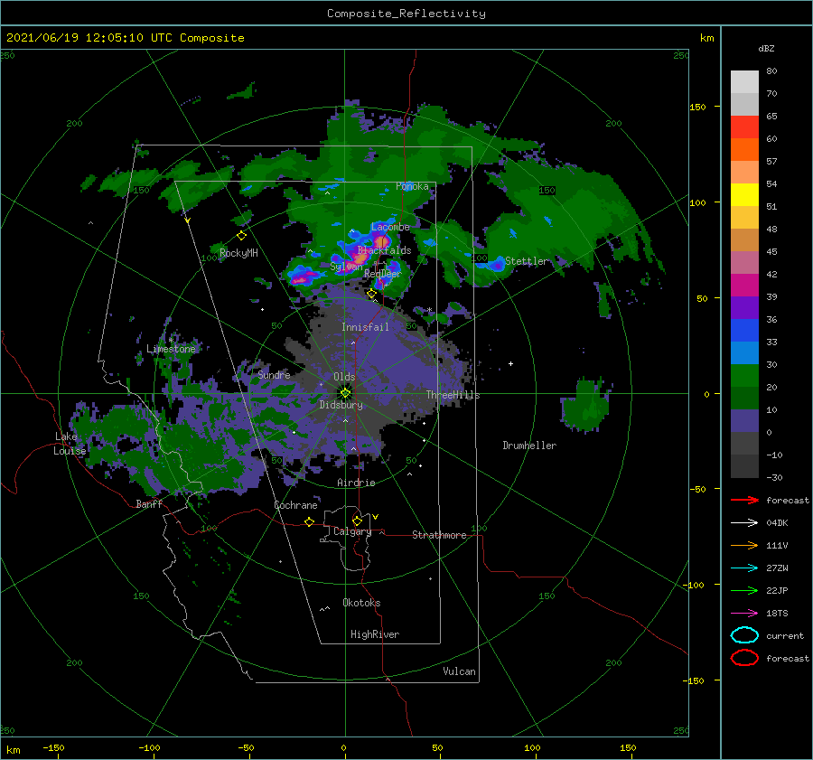Click the blue swatch between 36 and 33 dBZ
The width and height of the screenshot is (813, 760).
click(x=744, y=331)
